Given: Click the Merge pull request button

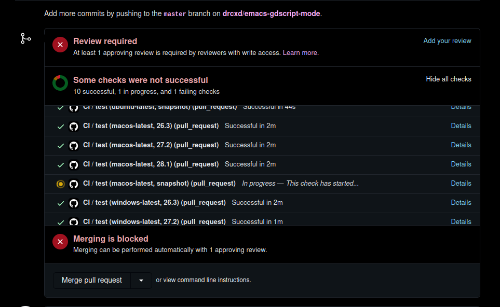Looking at the screenshot, I should [x=91, y=280].
